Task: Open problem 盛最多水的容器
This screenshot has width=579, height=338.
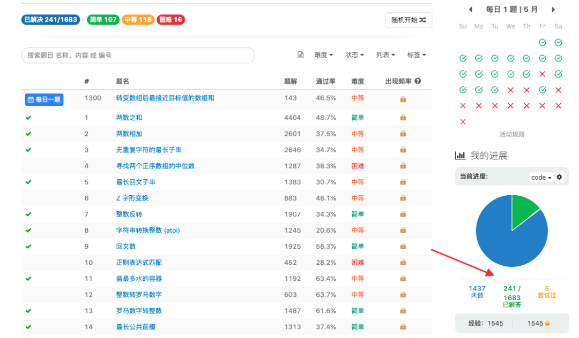Action: coord(139,279)
